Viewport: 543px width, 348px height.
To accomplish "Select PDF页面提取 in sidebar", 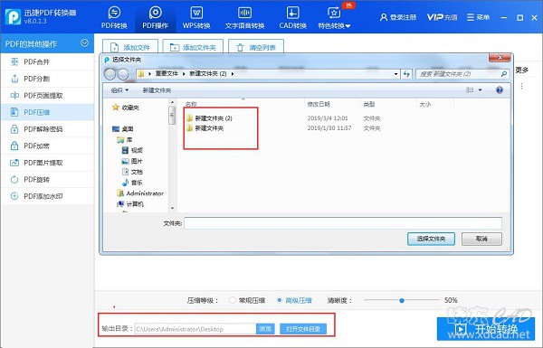I will [47, 96].
